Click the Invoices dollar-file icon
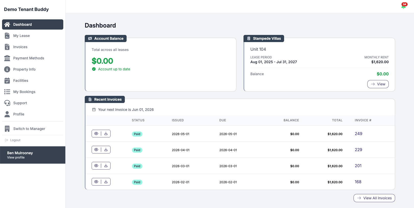 coord(7,47)
